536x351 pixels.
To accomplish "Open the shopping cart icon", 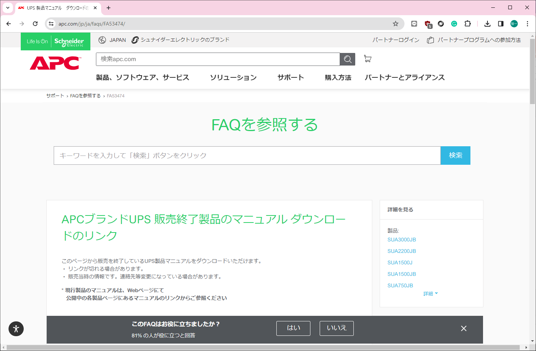I will (367, 59).
